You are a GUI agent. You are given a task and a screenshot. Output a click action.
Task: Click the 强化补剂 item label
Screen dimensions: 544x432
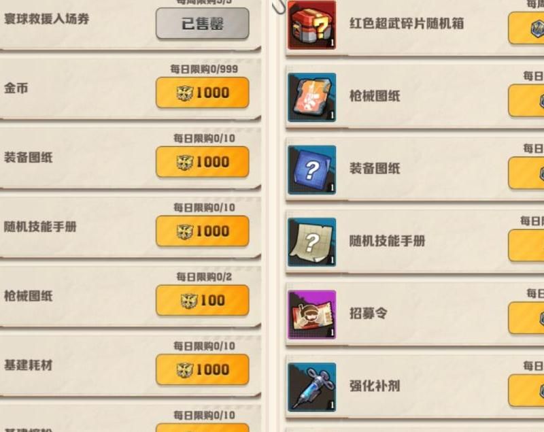pyautogui.click(x=375, y=386)
